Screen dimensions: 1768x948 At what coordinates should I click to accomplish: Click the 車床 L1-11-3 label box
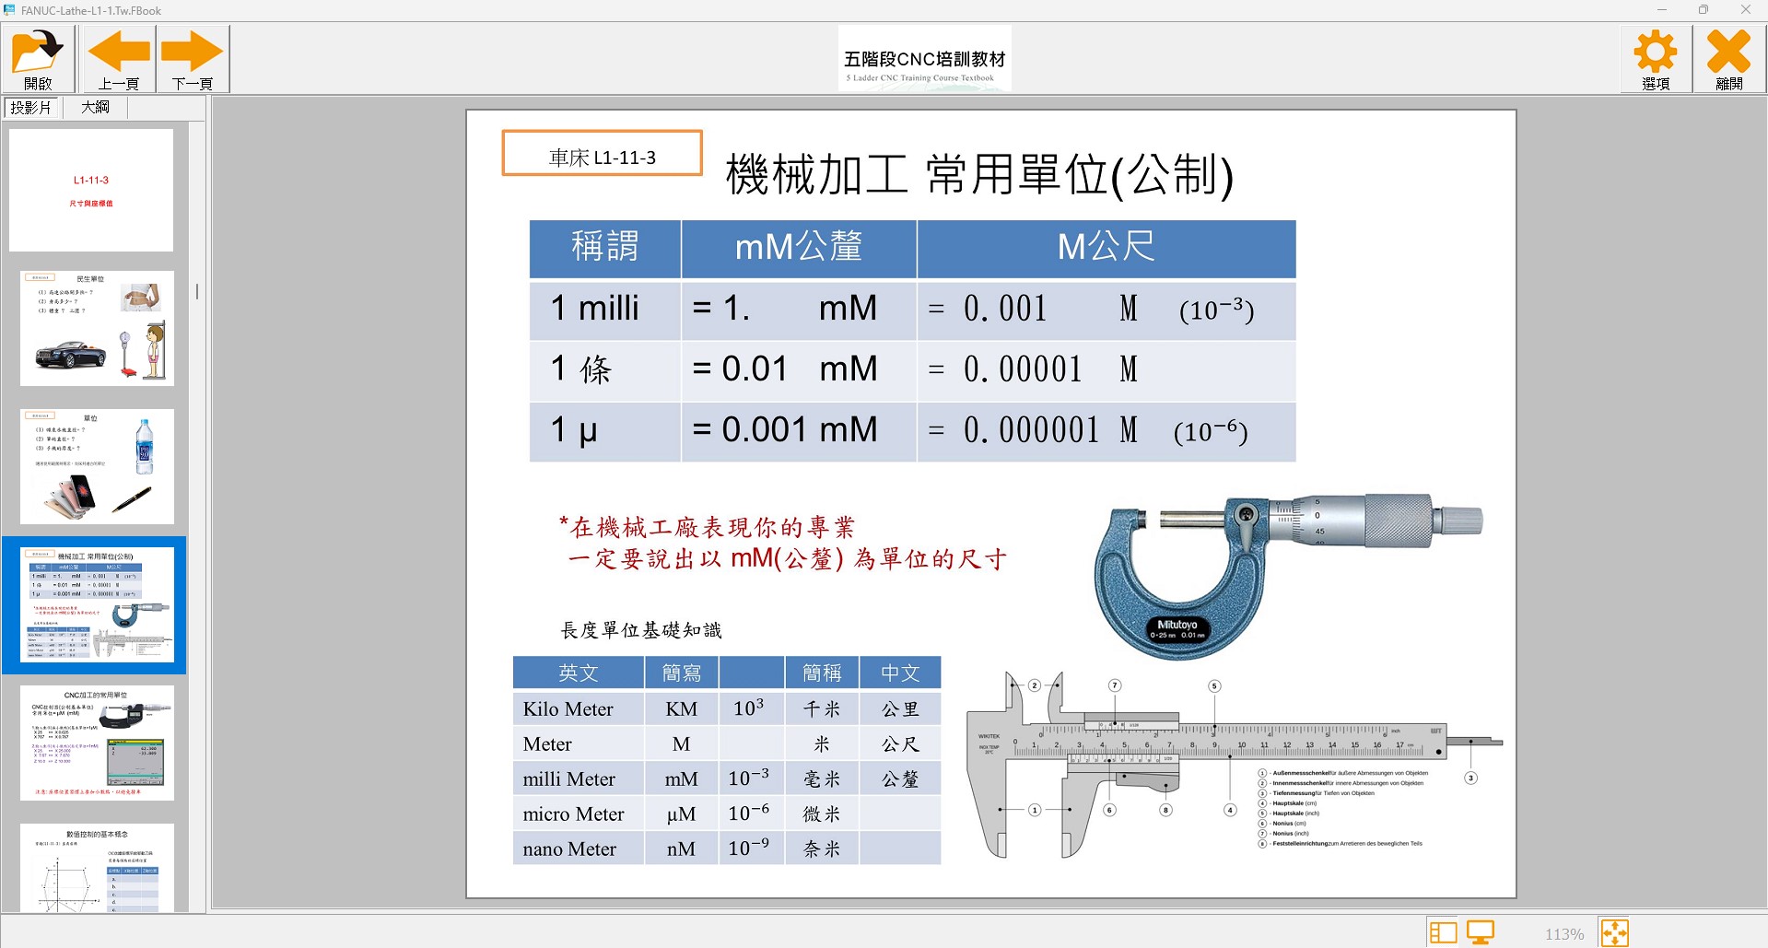[x=603, y=153]
